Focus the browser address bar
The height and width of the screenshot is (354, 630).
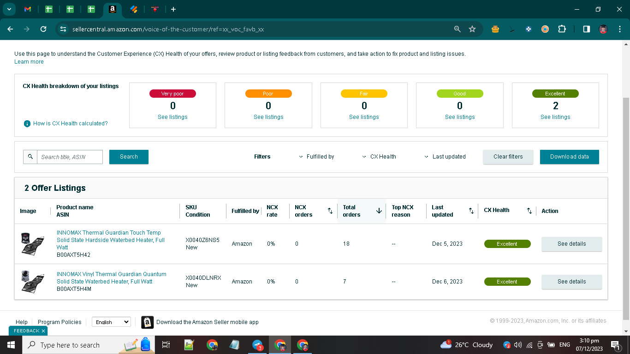pos(258,29)
